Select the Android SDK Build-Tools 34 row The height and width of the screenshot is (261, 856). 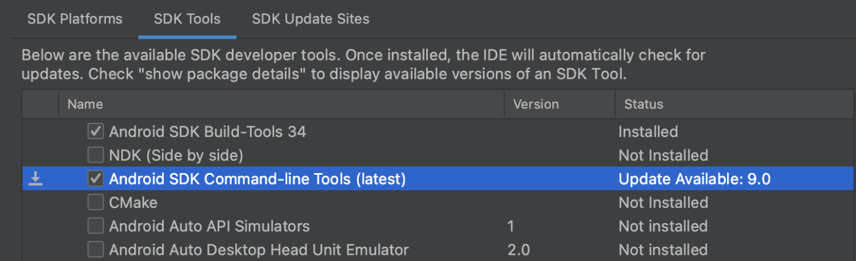click(439, 131)
